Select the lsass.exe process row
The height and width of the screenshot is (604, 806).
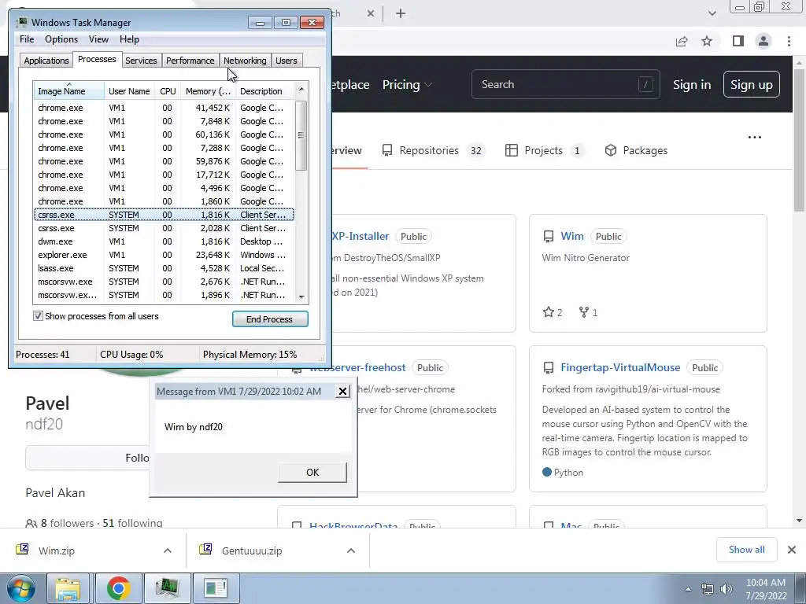(x=164, y=268)
